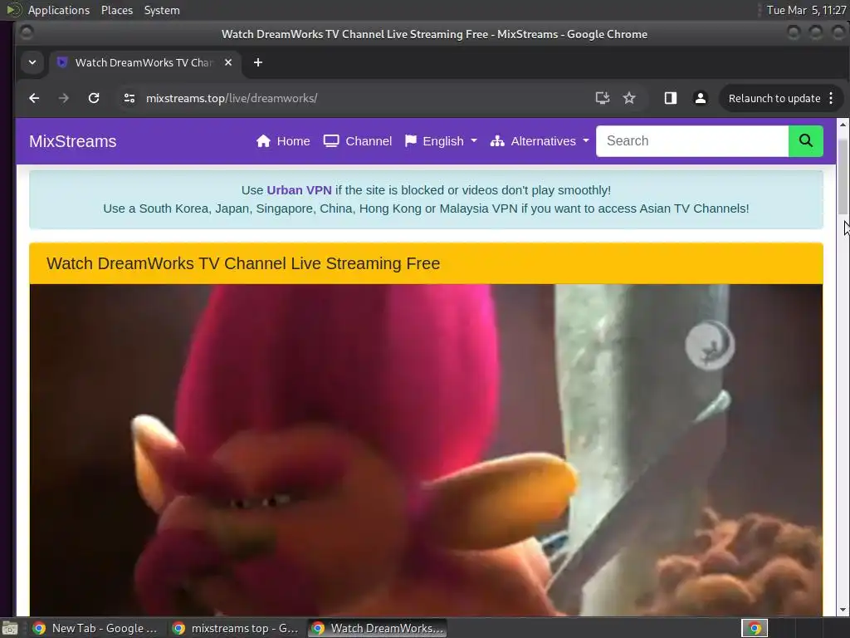Reload the mixstreams page

[94, 98]
